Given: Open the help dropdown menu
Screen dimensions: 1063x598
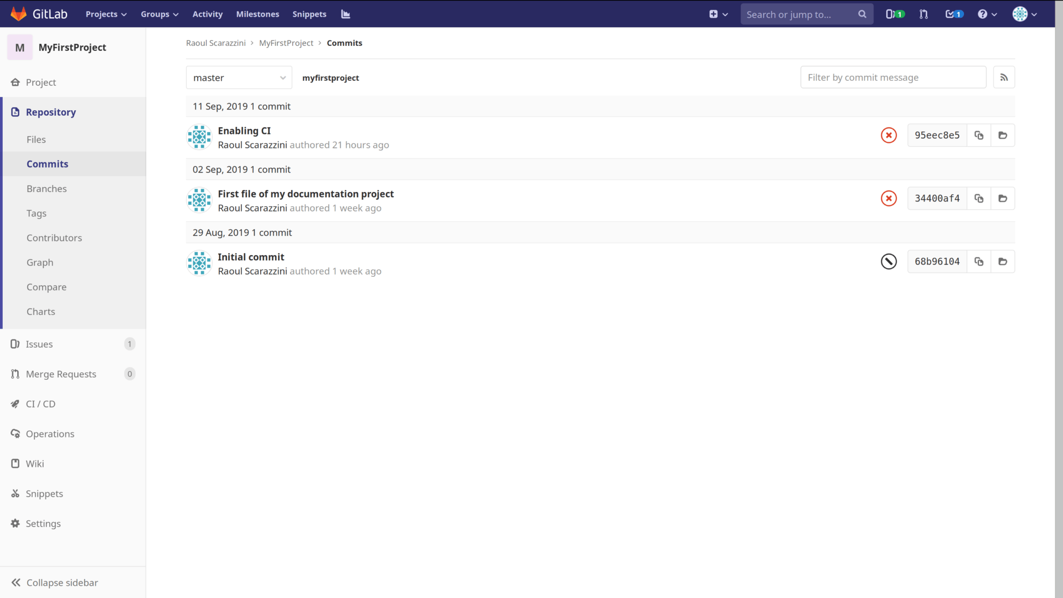Looking at the screenshot, I should (x=988, y=14).
